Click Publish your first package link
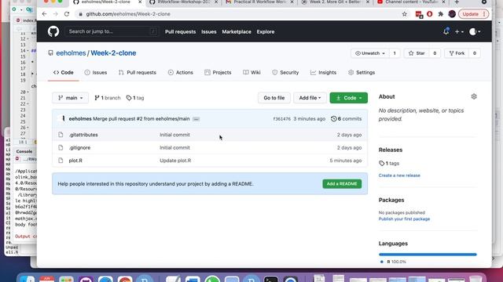The image size is (503, 282). 404,219
